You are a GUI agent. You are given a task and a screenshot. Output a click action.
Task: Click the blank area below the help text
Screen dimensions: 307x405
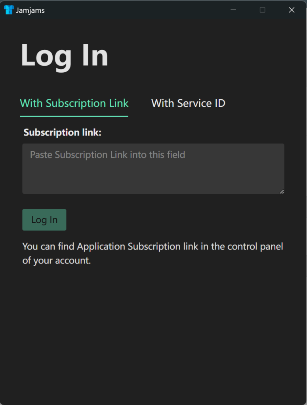tap(153, 332)
